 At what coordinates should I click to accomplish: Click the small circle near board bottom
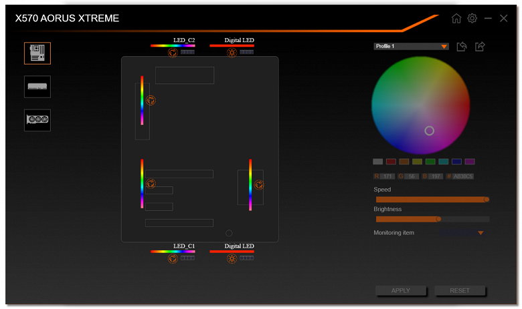click(229, 234)
